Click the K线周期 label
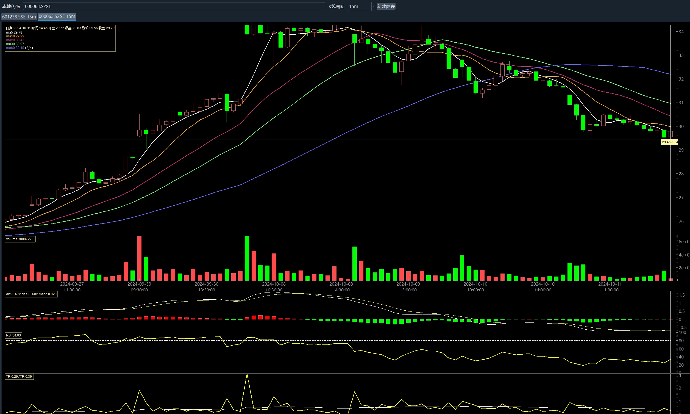690x414 pixels. (336, 6)
